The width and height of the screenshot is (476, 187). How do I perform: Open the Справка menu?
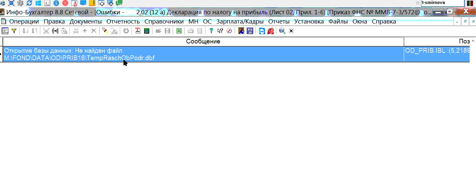[384, 22]
